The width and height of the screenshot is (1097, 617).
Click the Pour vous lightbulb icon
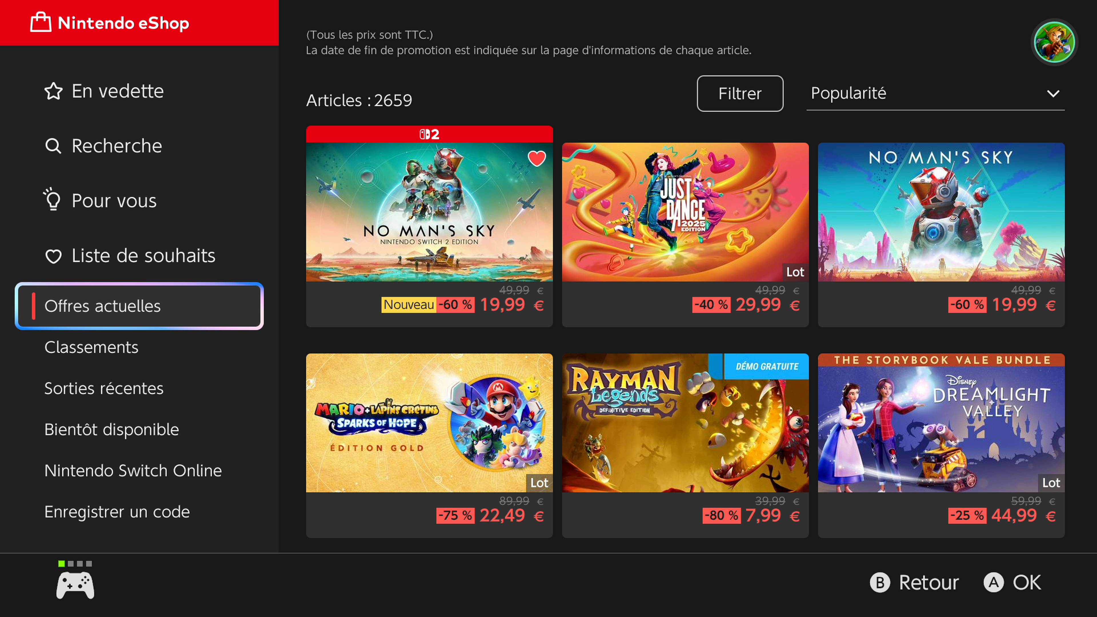coord(53,199)
